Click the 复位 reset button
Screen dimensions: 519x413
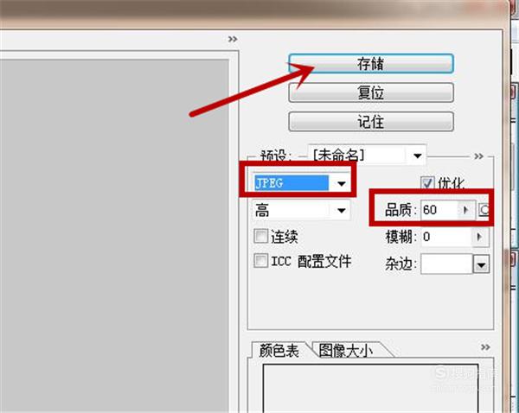click(371, 92)
